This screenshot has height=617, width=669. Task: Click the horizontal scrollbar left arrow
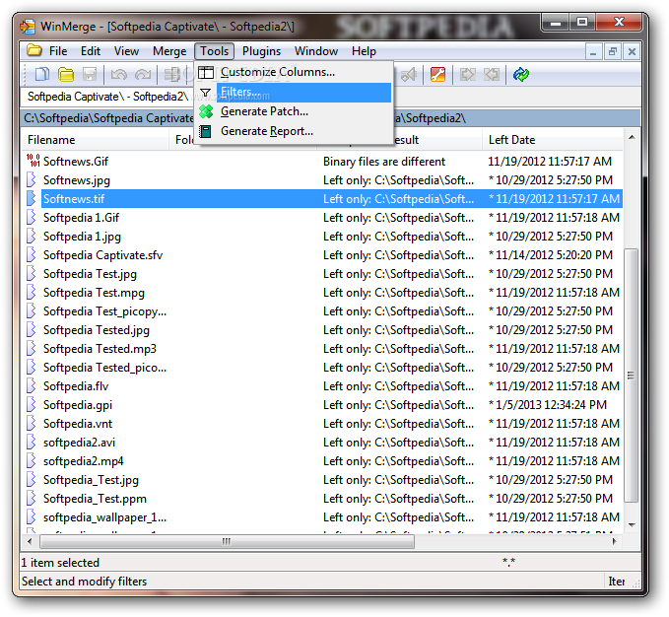pyautogui.click(x=30, y=541)
